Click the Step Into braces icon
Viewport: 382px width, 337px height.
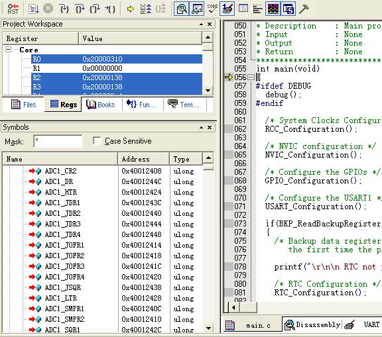[x=64, y=9]
